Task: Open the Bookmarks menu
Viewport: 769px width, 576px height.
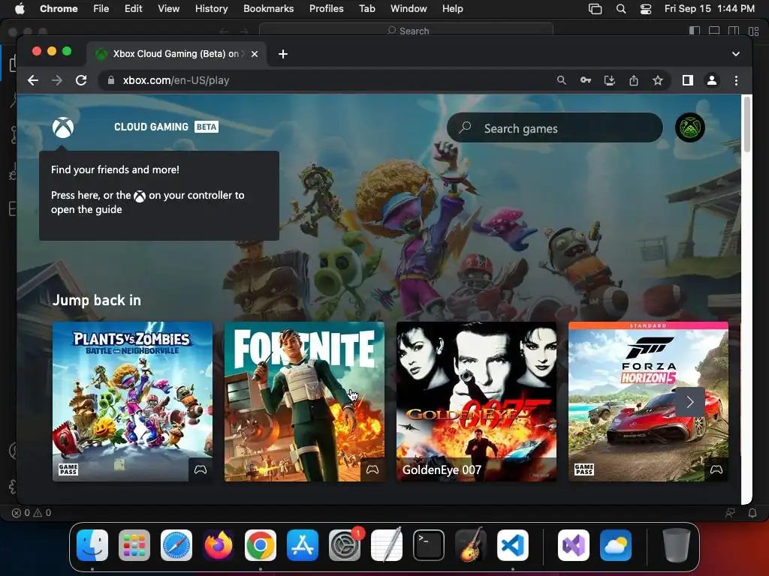Action: coord(269,9)
